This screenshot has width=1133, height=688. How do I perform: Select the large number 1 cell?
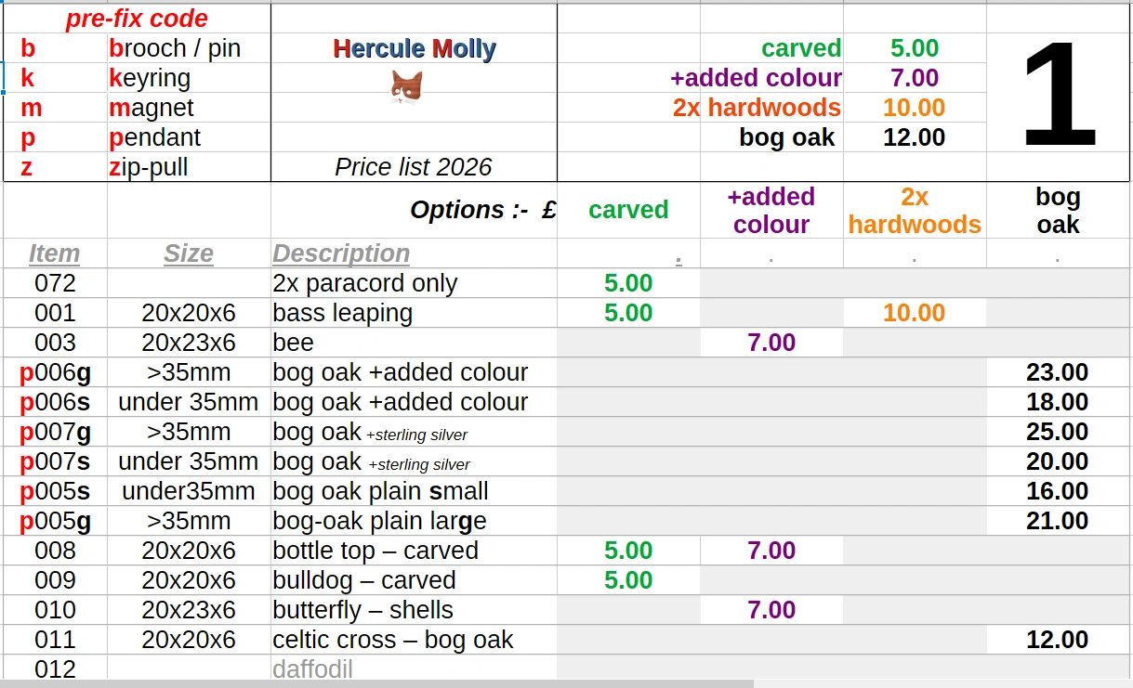(x=1060, y=93)
